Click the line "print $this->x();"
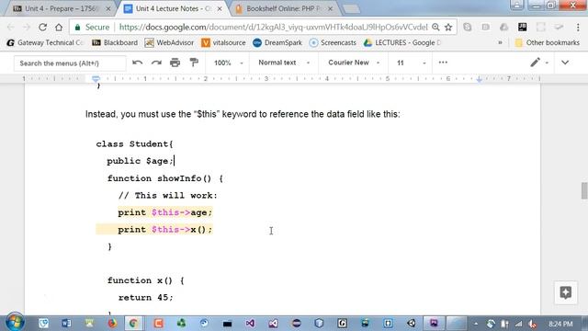Viewport: 588px width, 331px height. pyautogui.click(x=165, y=229)
